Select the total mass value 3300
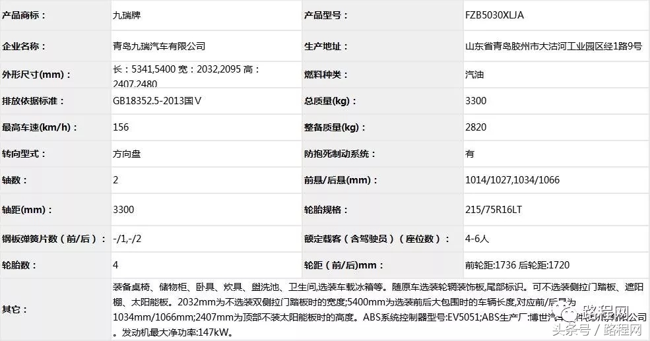650x341 pixels. [x=476, y=101]
